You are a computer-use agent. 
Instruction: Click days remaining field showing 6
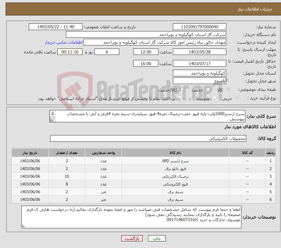(x=107, y=52)
